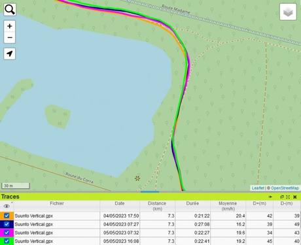
Task: Click the locate-me arrow button
Action: (10, 54)
